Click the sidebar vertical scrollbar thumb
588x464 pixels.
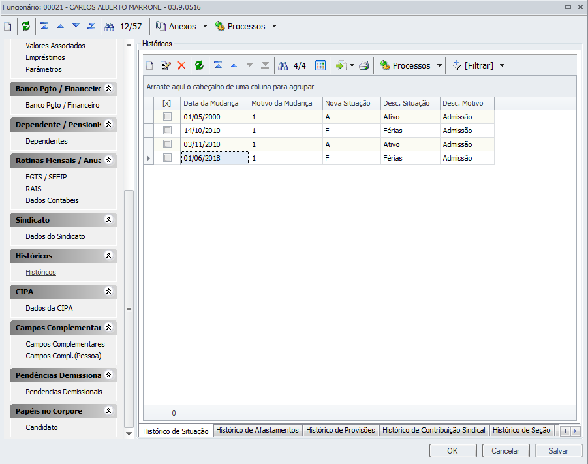pyautogui.click(x=129, y=309)
